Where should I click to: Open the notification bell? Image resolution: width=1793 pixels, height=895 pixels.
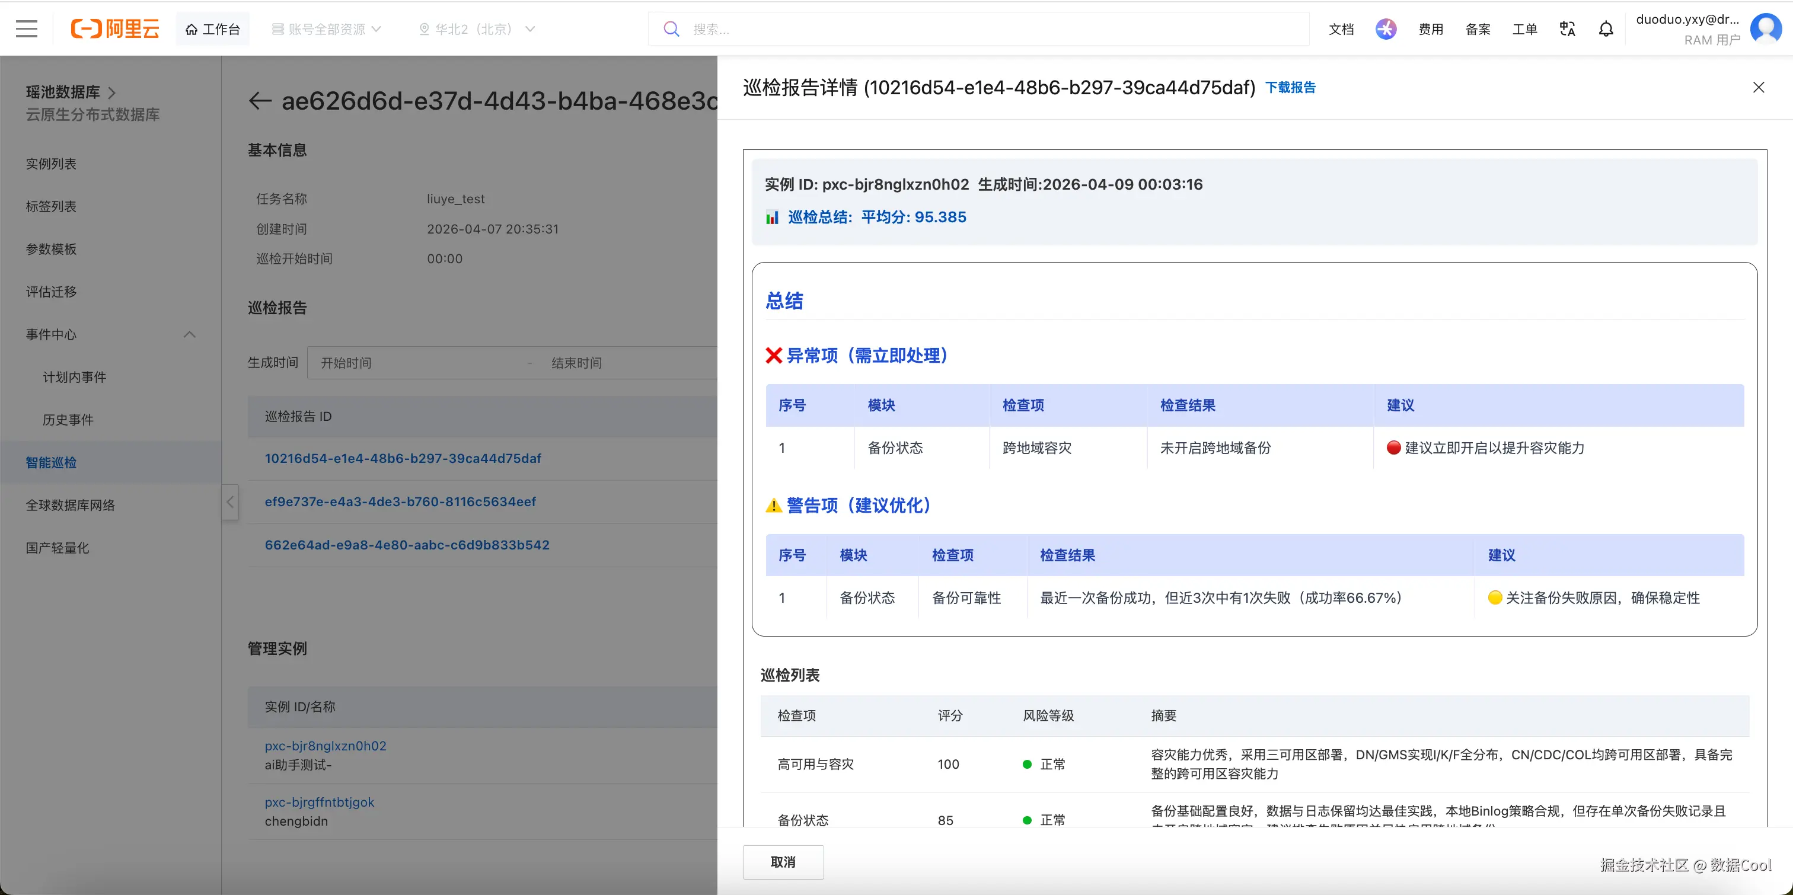[1606, 29]
